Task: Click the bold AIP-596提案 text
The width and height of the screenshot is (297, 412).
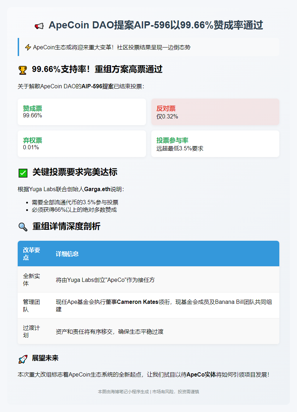Action: pos(98,87)
